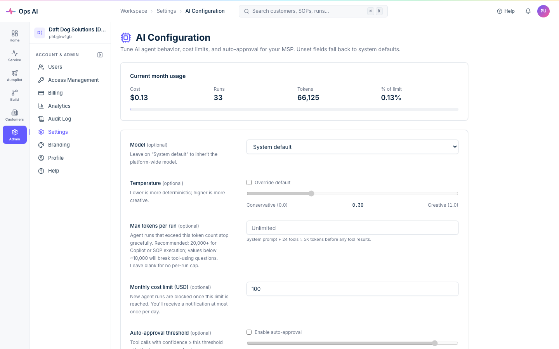Click the Help button in top bar
The height and width of the screenshot is (349, 559).
(x=506, y=11)
